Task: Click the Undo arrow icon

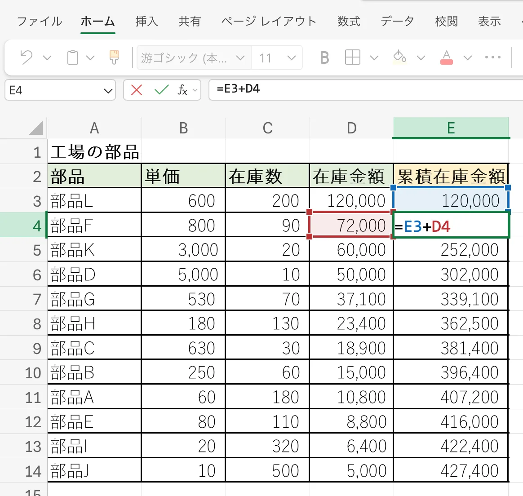Action: tap(27, 58)
